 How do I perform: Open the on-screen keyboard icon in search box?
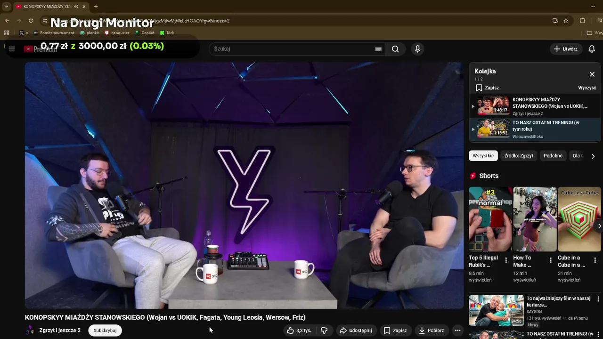coord(378,49)
